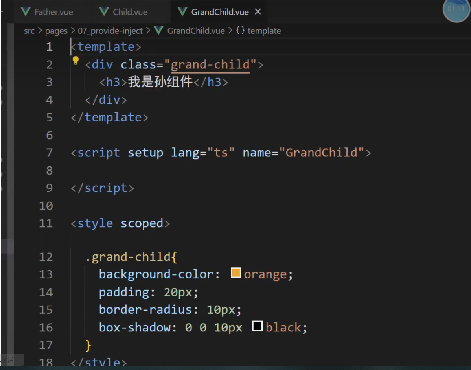Click the timer badge showing 01:51
The image size is (471, 370).
coord(456,9)
